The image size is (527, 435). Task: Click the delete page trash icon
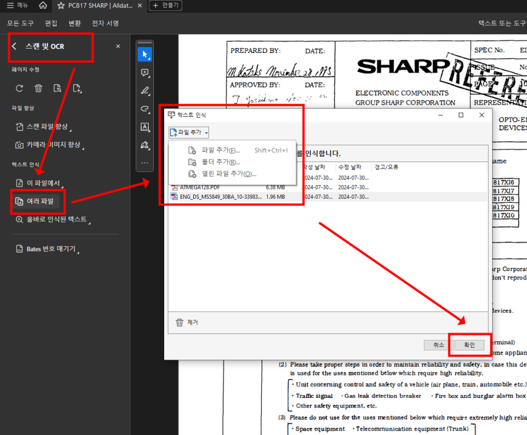click(38, 88)
